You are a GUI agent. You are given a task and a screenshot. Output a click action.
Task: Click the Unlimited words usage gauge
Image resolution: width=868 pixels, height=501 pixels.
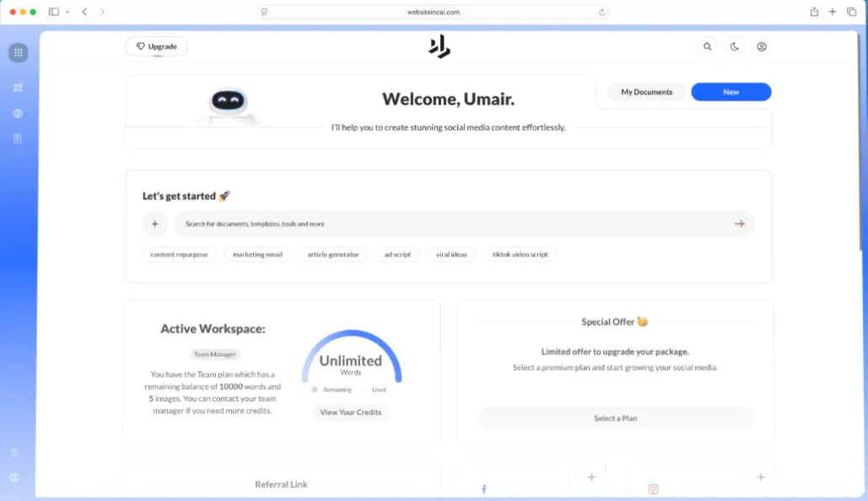pos(351,361)
